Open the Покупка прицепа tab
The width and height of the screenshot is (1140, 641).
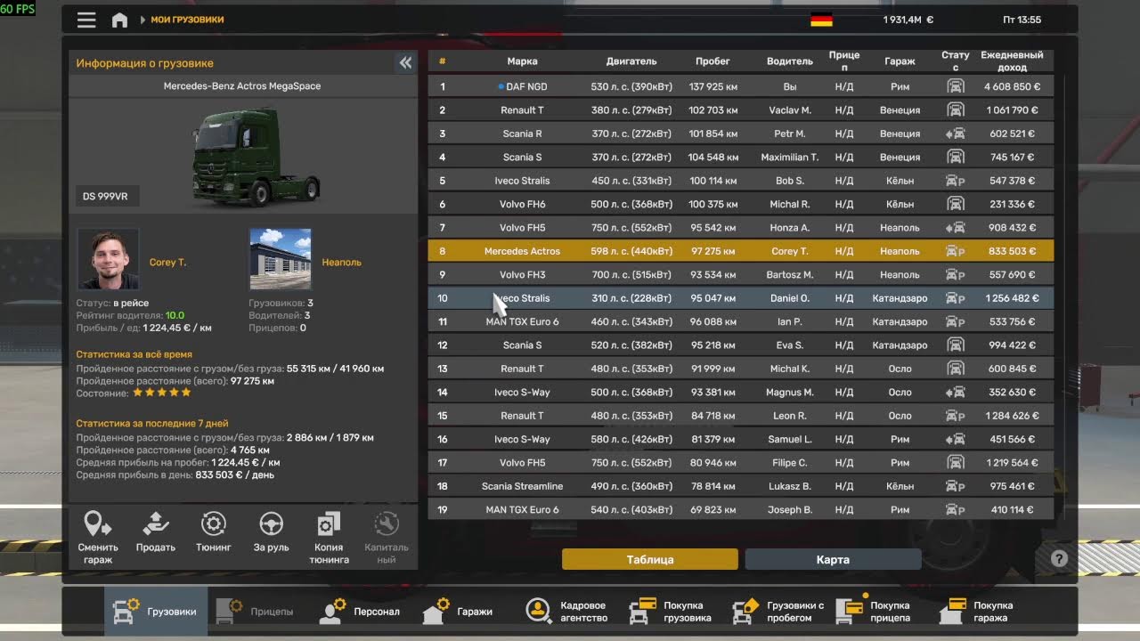(878, 612)
